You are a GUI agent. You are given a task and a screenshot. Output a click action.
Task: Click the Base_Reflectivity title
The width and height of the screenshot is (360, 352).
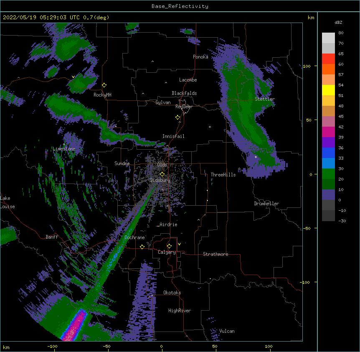(180, 6)
